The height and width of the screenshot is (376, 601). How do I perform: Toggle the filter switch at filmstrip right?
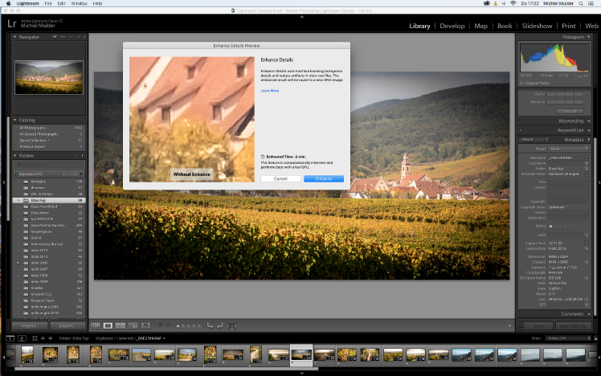coord(595,338)
